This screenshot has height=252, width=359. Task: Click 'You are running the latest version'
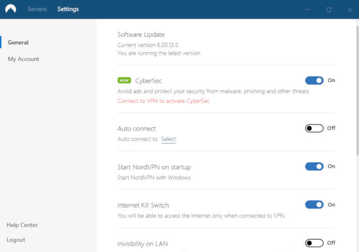pyautogui.click(x=159, y=53)
